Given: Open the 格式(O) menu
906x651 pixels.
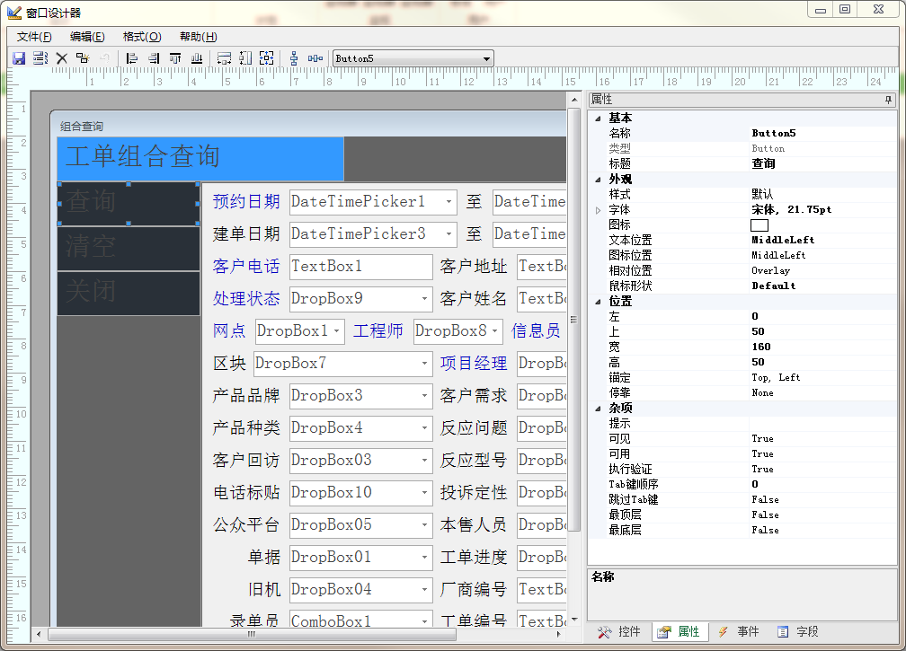Looking at the screenshot, I should pyautogui.click(x=141, y=37).
